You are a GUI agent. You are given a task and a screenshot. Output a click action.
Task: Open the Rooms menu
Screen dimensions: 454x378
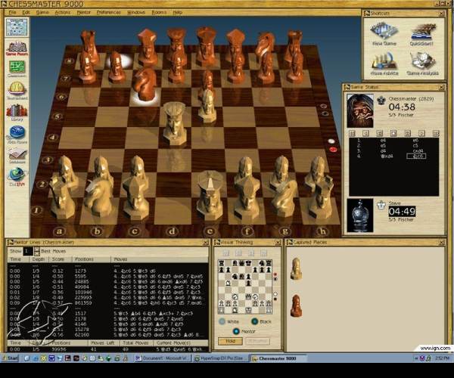(x=159, y=12)
